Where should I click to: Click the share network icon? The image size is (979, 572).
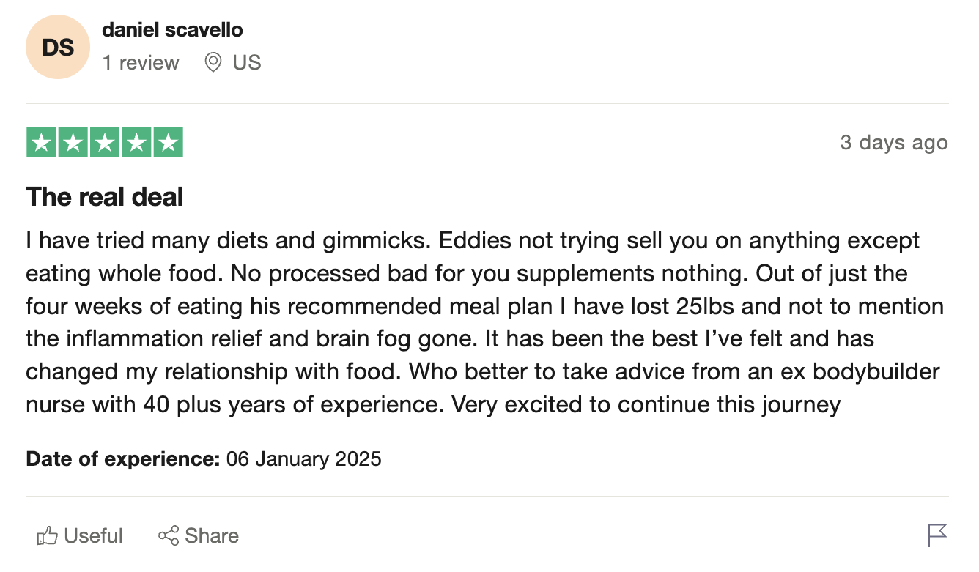[169, 536]
